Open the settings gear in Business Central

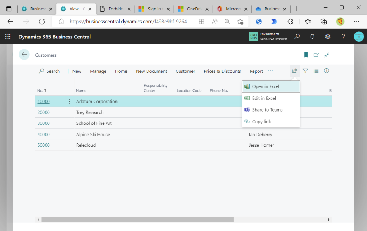click(x=328, y=37)
